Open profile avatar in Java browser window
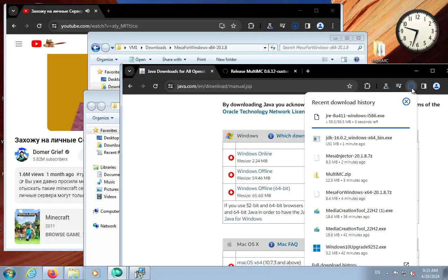This screenshot has height=280, width=448. (x=436, y=86)
